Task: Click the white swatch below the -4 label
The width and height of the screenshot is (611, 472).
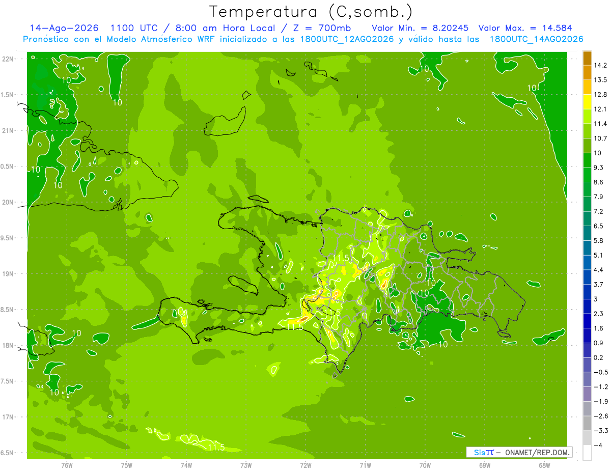Action: pos(587,453)
